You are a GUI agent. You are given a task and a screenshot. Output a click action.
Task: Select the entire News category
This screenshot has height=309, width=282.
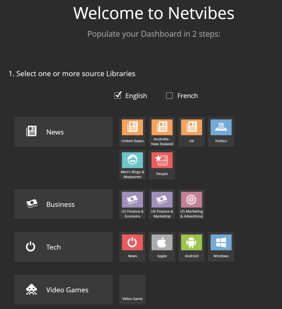[x=63, y=132]
